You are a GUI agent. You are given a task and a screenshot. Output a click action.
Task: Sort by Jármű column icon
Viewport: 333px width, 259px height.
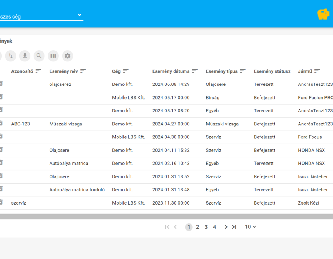317,71
